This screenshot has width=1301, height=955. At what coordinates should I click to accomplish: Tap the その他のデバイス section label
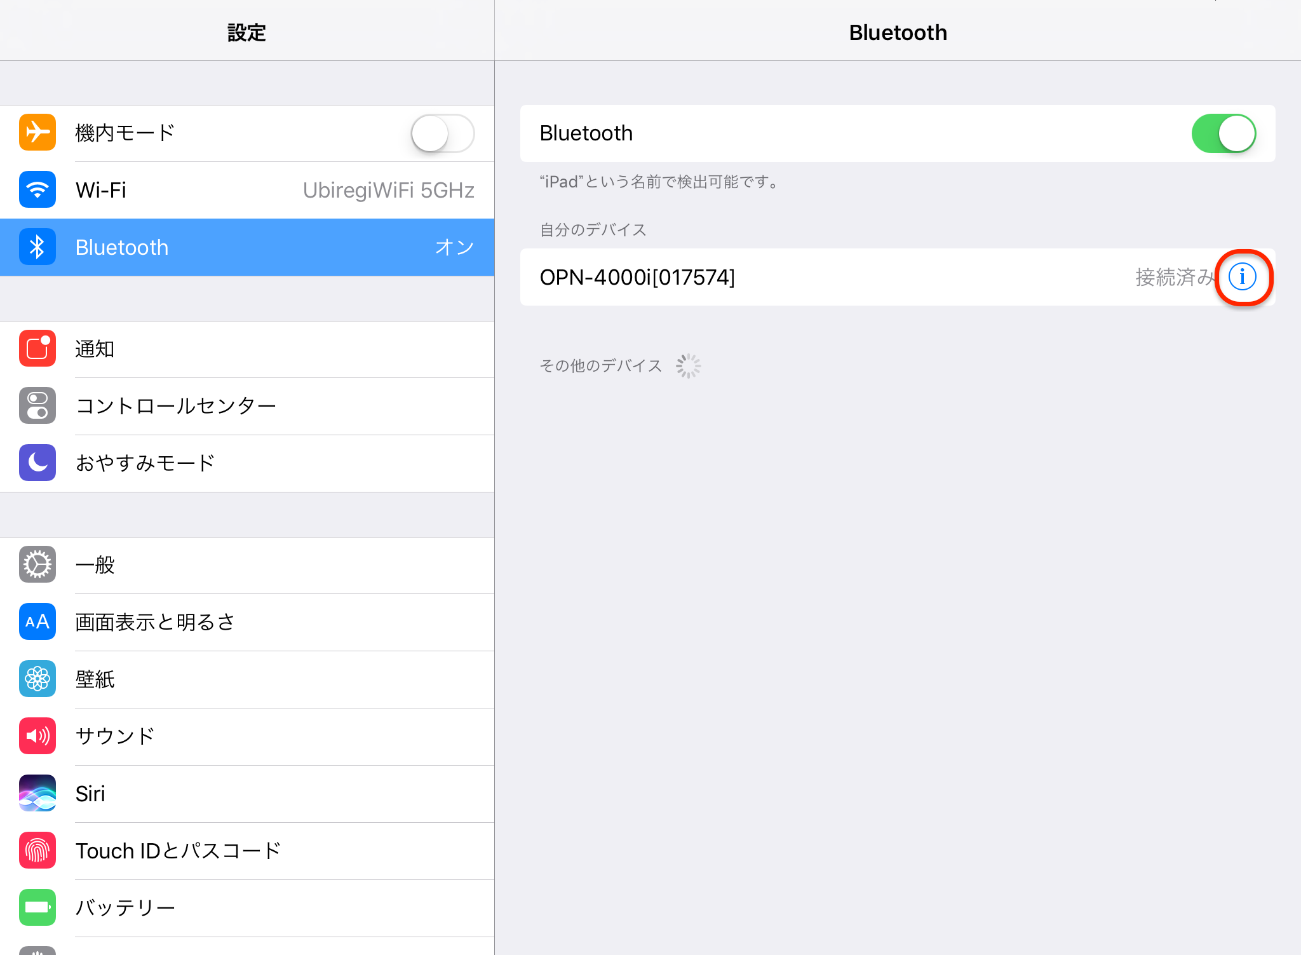tap(600, 365)
